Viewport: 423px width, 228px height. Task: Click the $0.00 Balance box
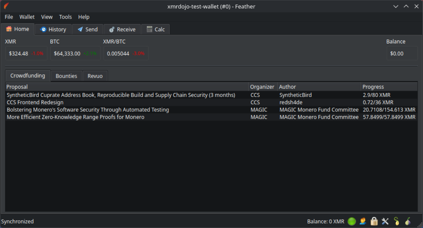click(402, 54)
